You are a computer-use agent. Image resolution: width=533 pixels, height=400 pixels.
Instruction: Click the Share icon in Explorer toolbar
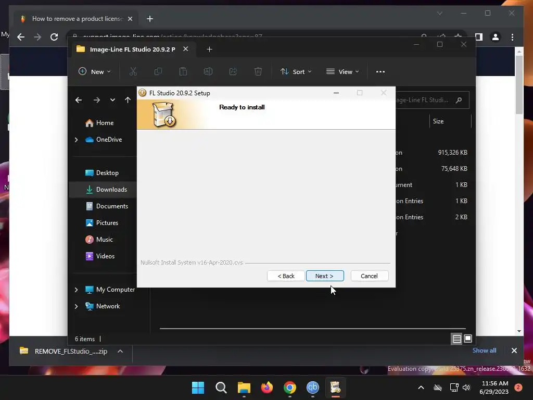coord(233,71)
